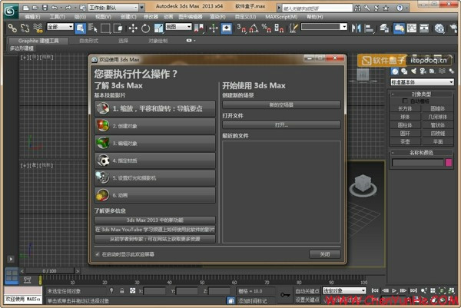Open the Curve Editor icon

tap(412, 28)
